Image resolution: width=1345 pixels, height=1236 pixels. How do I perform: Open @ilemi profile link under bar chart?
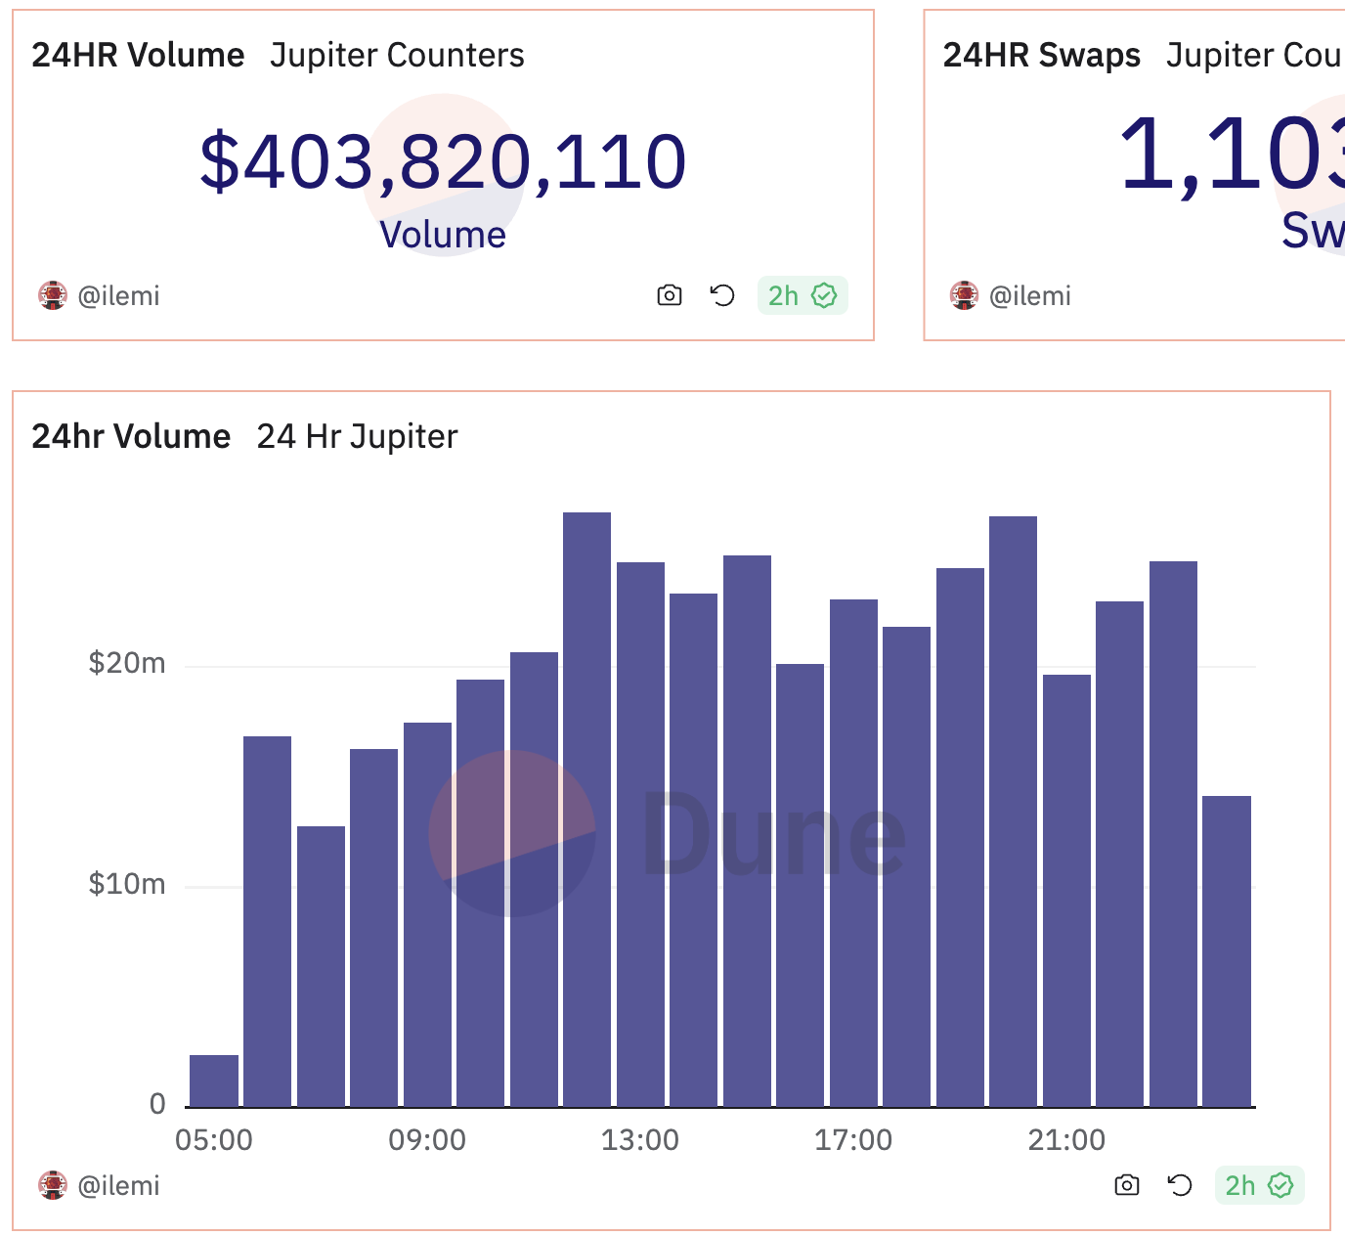(118, 1185)
